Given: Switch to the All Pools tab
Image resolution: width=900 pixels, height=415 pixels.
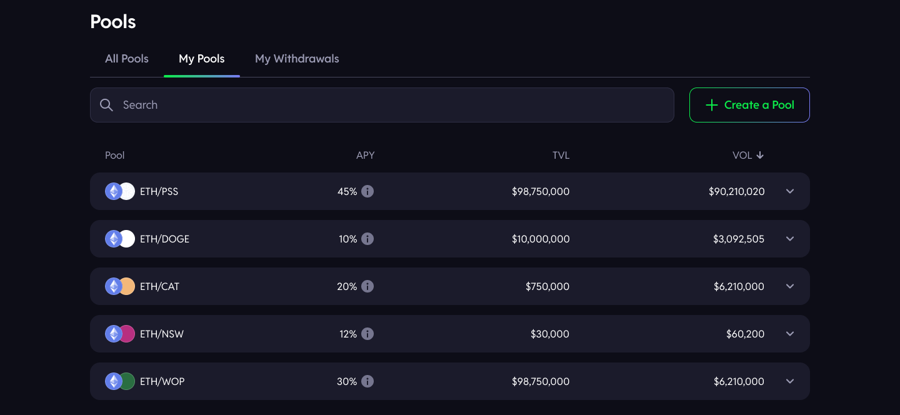Looking at the screenshot, I should tap(127, 59).
